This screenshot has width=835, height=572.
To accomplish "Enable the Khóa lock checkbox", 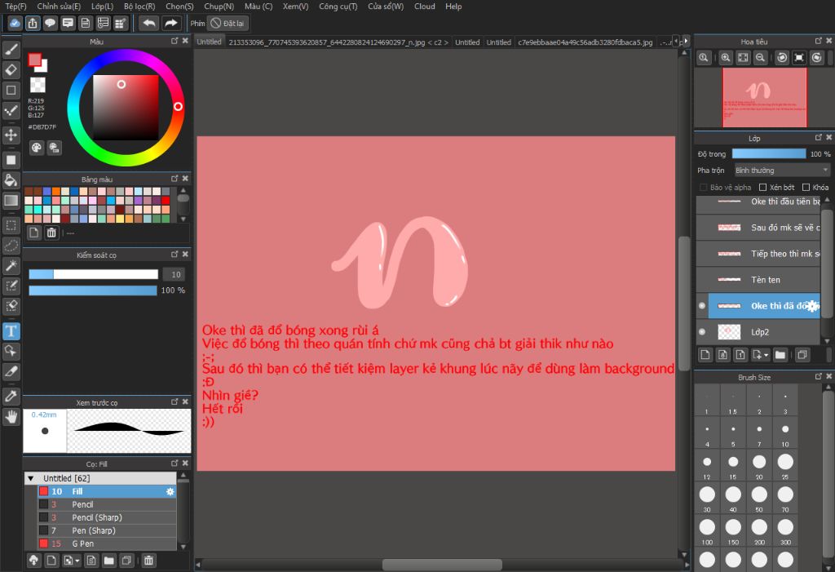I will pos(806,187).
